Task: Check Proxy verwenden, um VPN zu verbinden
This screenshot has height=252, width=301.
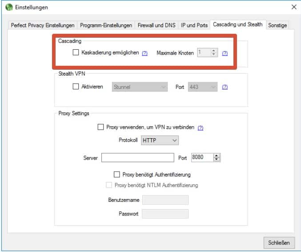Action: (100, 127)
